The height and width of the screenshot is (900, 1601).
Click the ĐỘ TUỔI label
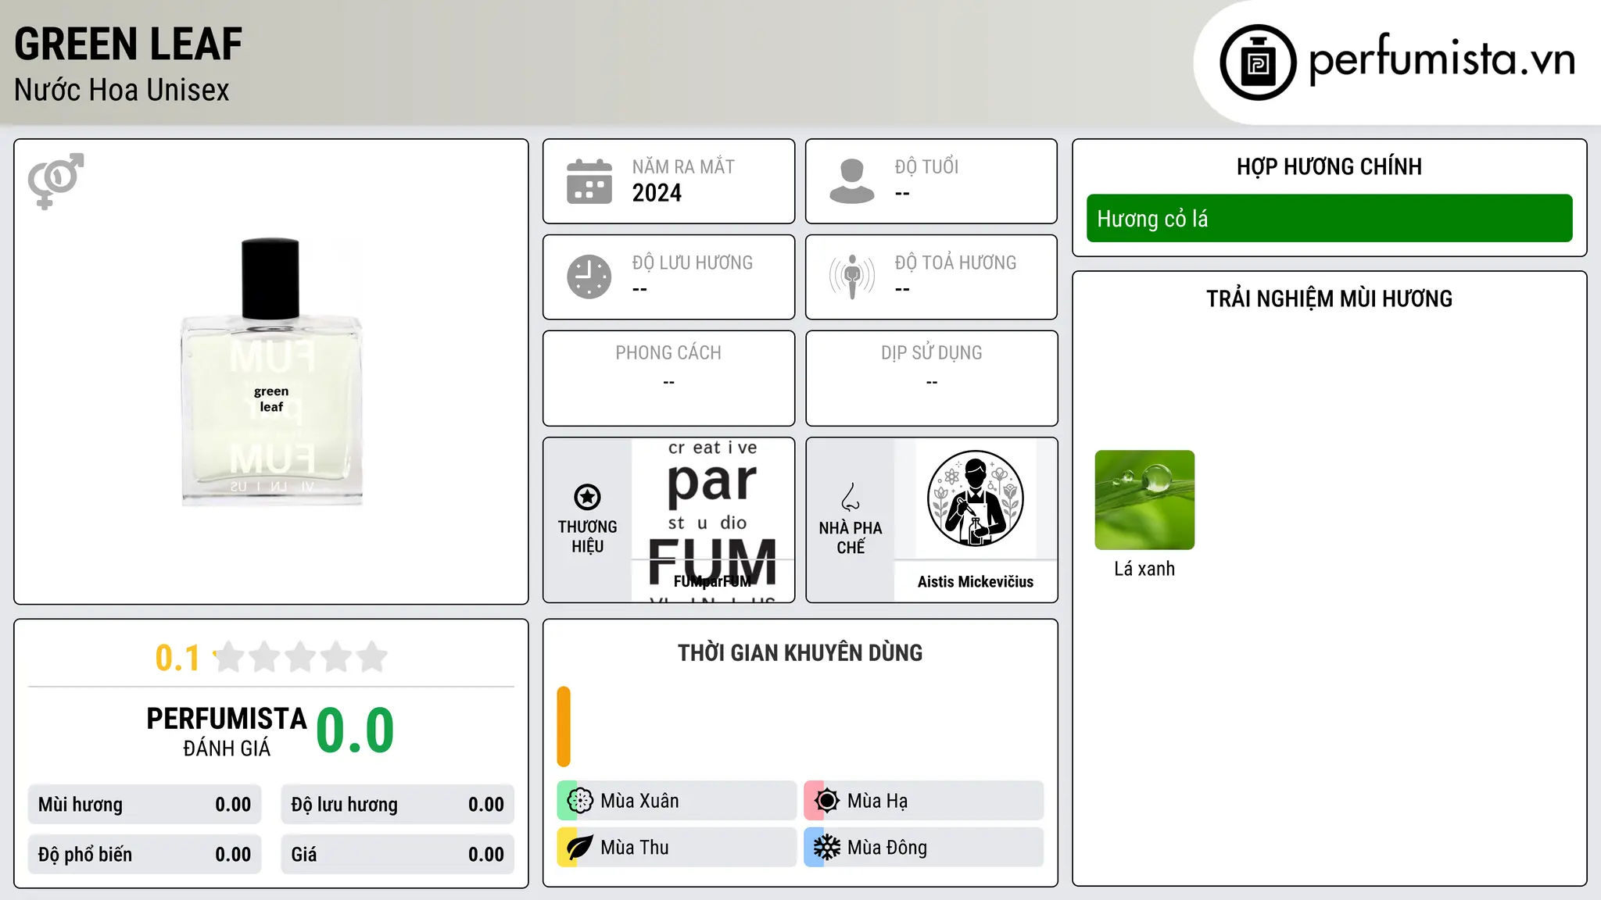pyautogui.click(x=926, y=166)
